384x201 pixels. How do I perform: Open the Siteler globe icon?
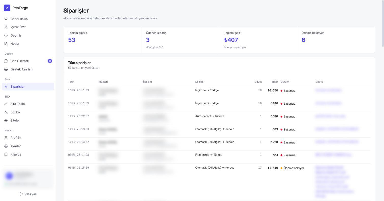[x=6, y=120]
